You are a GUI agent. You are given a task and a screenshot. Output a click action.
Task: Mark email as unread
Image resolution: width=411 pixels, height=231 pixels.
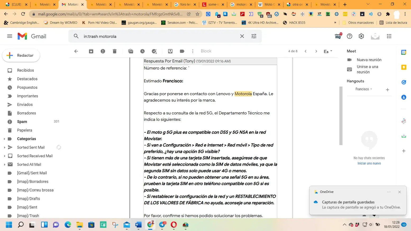click(131, 51)
